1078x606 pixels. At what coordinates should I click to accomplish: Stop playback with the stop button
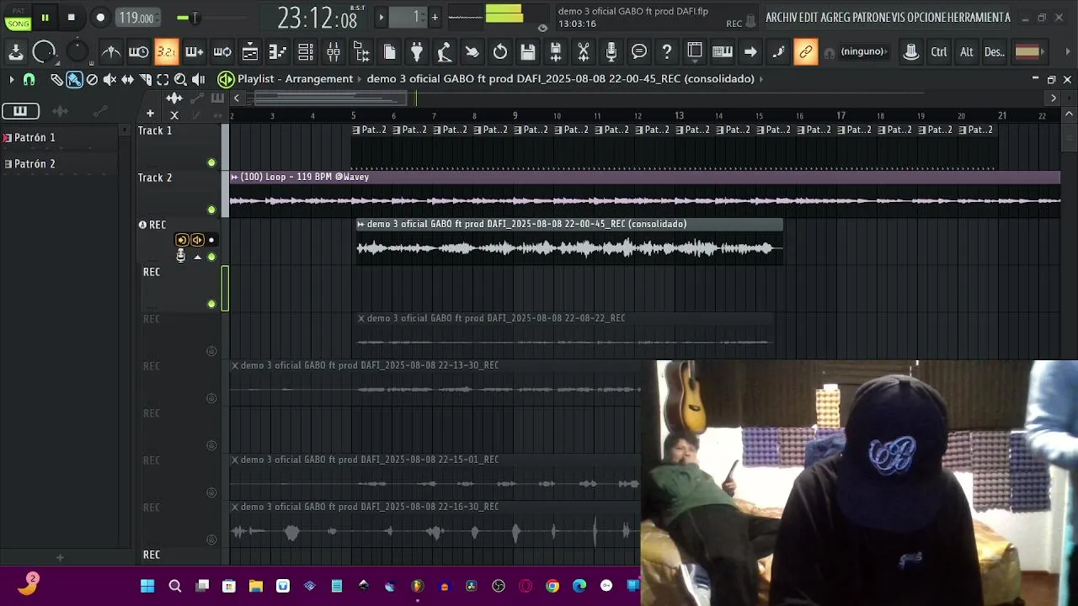point(72,18)
